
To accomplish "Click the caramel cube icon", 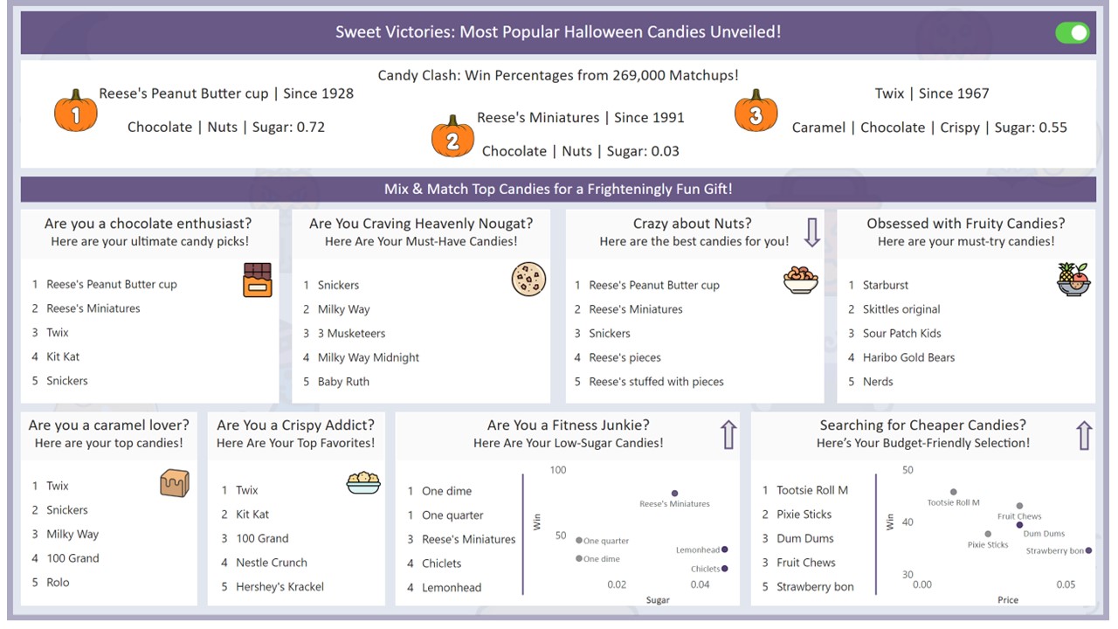I will coord(175,483).
